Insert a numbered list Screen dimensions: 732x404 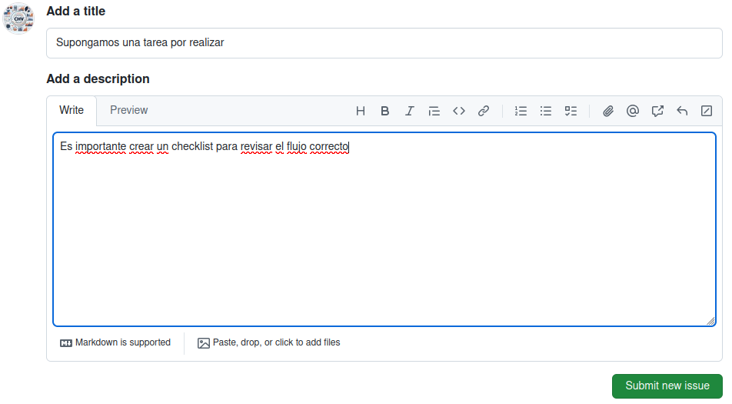tap(521, 111)
